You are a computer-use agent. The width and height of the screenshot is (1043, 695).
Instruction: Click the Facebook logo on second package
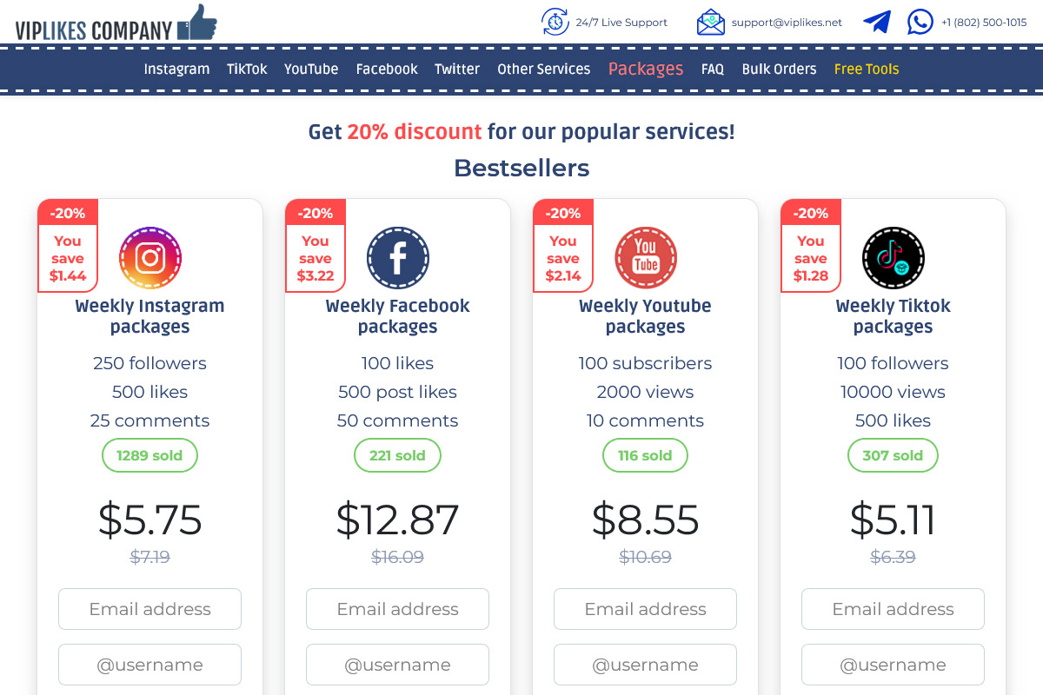coord(398,258)
